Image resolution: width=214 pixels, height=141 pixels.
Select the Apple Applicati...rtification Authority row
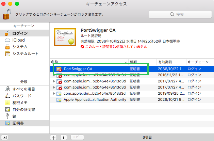tap(132, 99)
